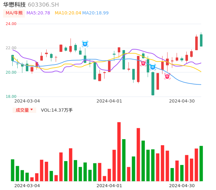
Task: Click 2024-04-30 date under the volume chart
Action: [x=182, y=186]
